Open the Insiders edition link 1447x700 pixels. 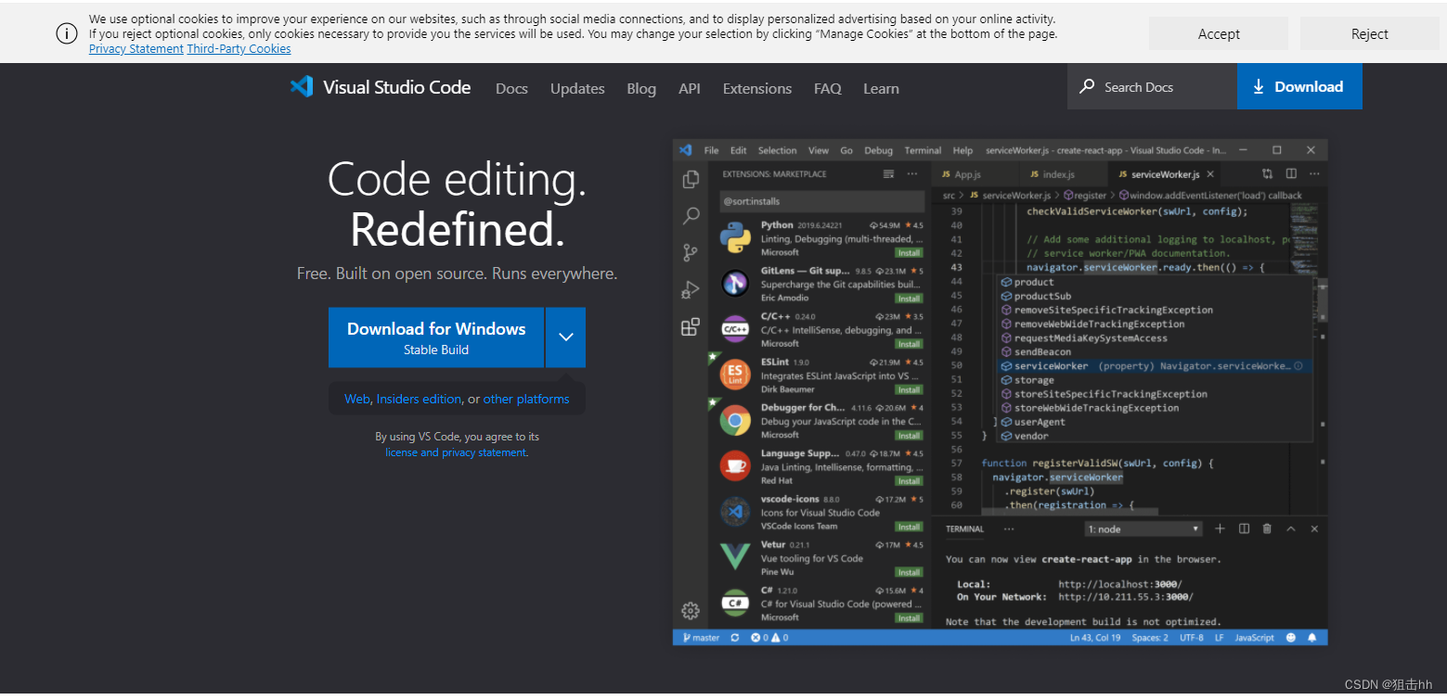tap(419, 399)
